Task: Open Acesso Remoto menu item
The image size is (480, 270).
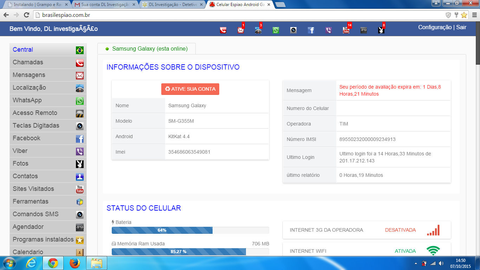Action: (x=48, y=113)
